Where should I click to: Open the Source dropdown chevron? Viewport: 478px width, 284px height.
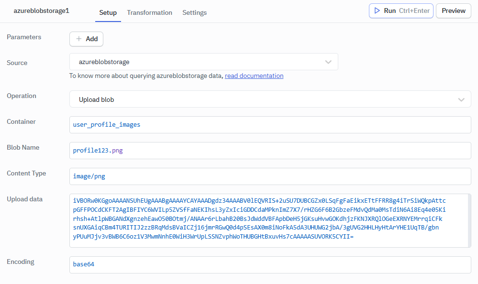coord(328,62)
